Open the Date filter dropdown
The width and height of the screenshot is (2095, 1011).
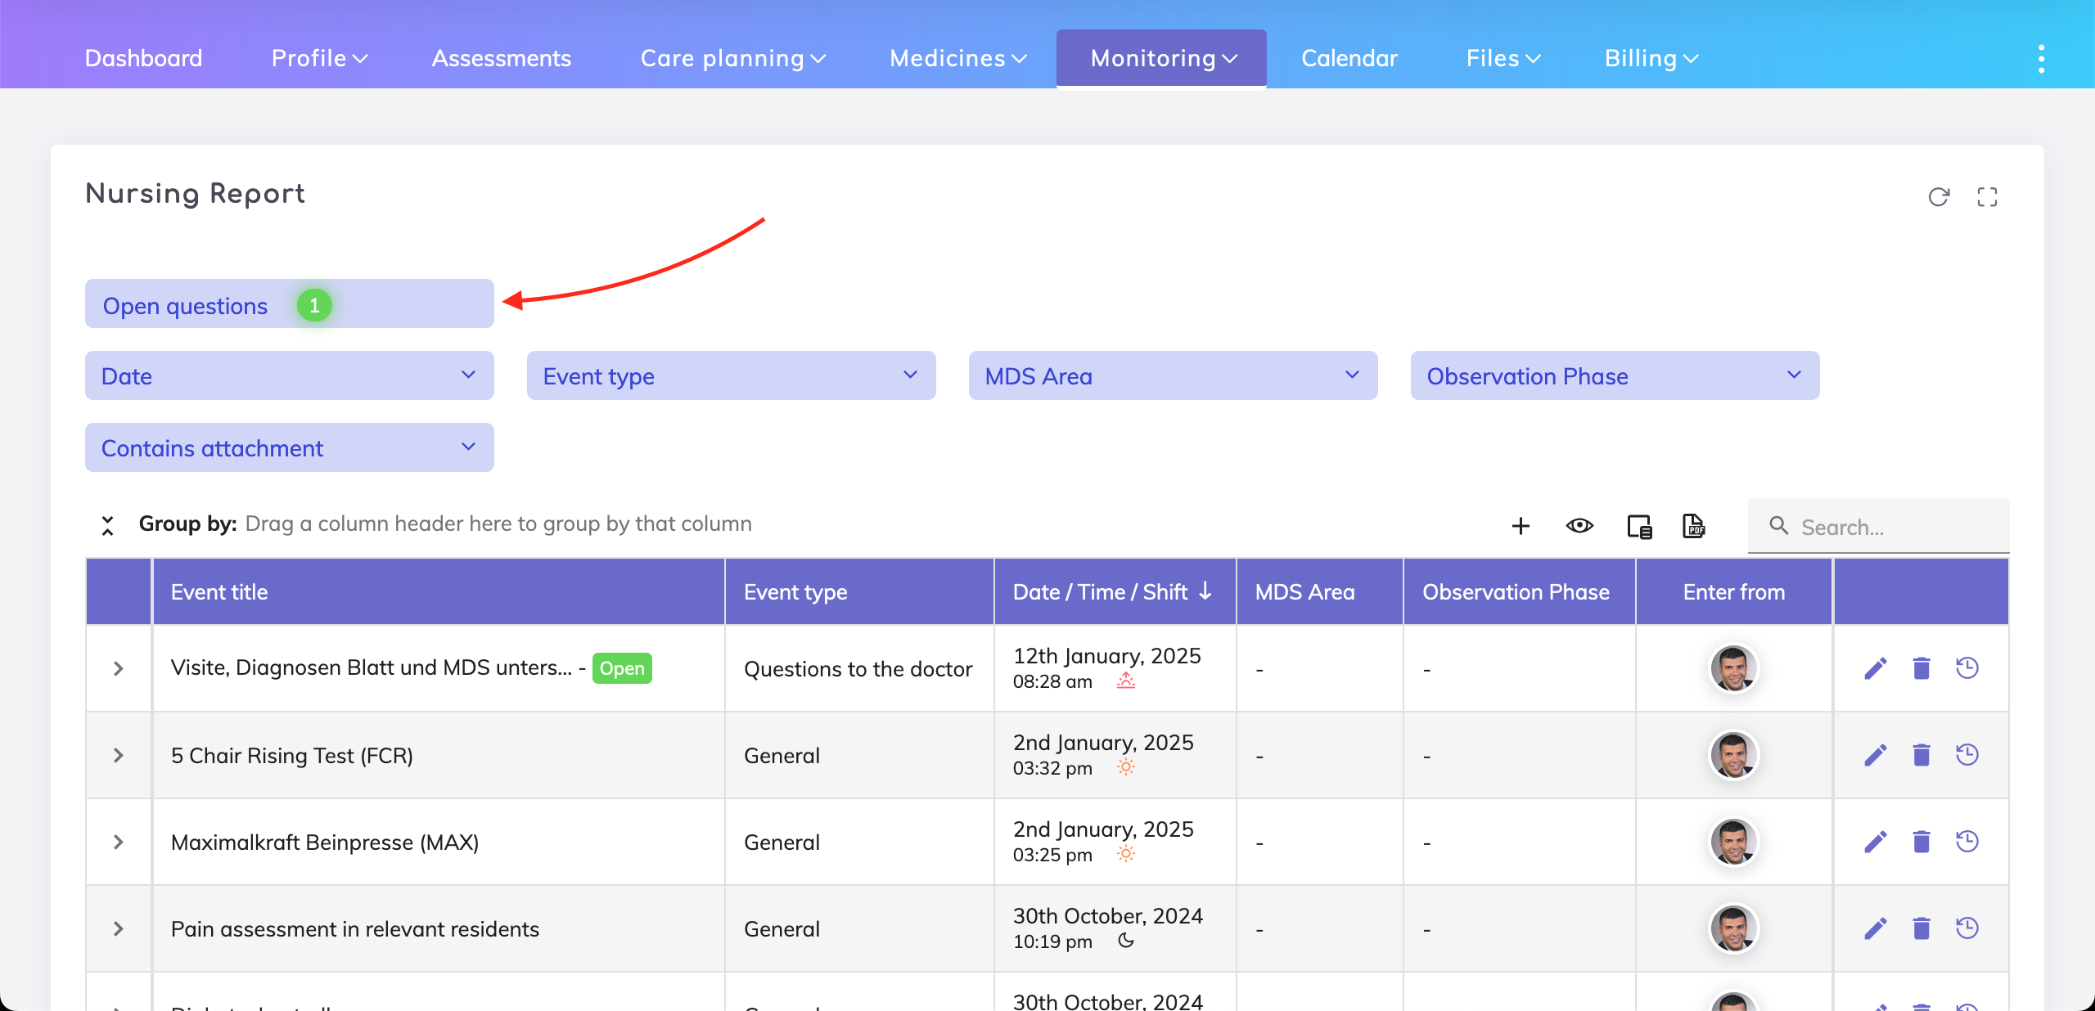[289, 375]
